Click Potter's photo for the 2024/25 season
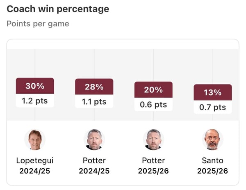Screen dimensions: 246x190 94,140
